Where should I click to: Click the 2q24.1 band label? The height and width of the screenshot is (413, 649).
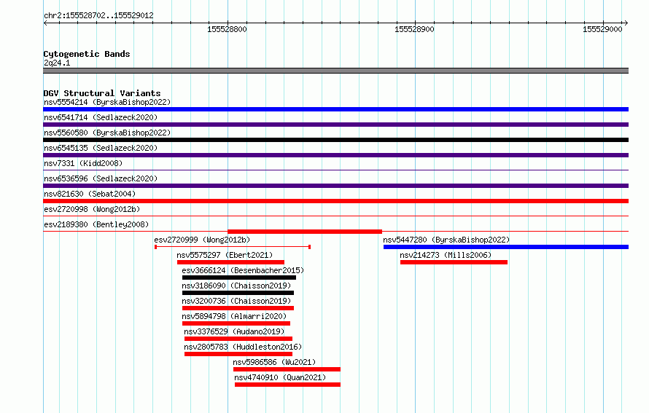coord(57,63)
